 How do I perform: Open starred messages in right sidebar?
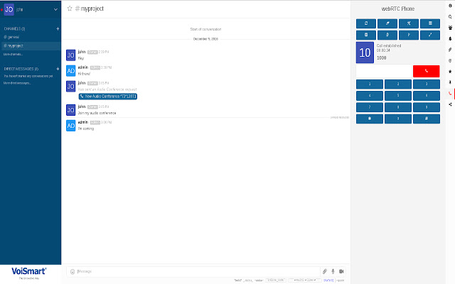coord(450,71)
